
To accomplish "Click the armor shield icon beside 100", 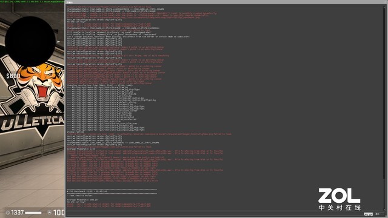I will pos(50,213).
